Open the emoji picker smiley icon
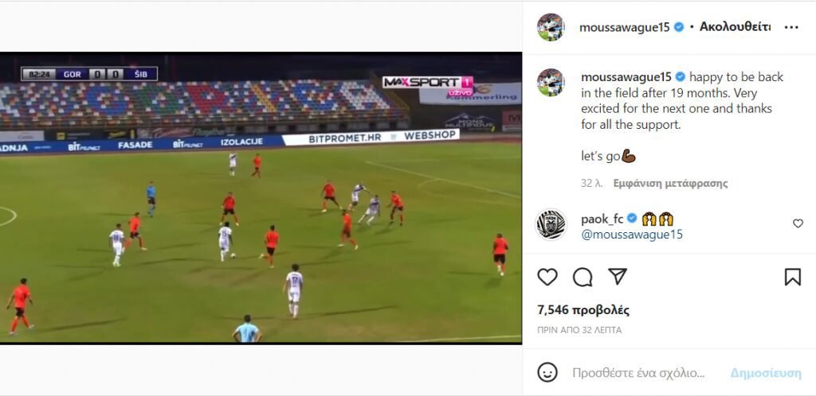 pos(547,372)
